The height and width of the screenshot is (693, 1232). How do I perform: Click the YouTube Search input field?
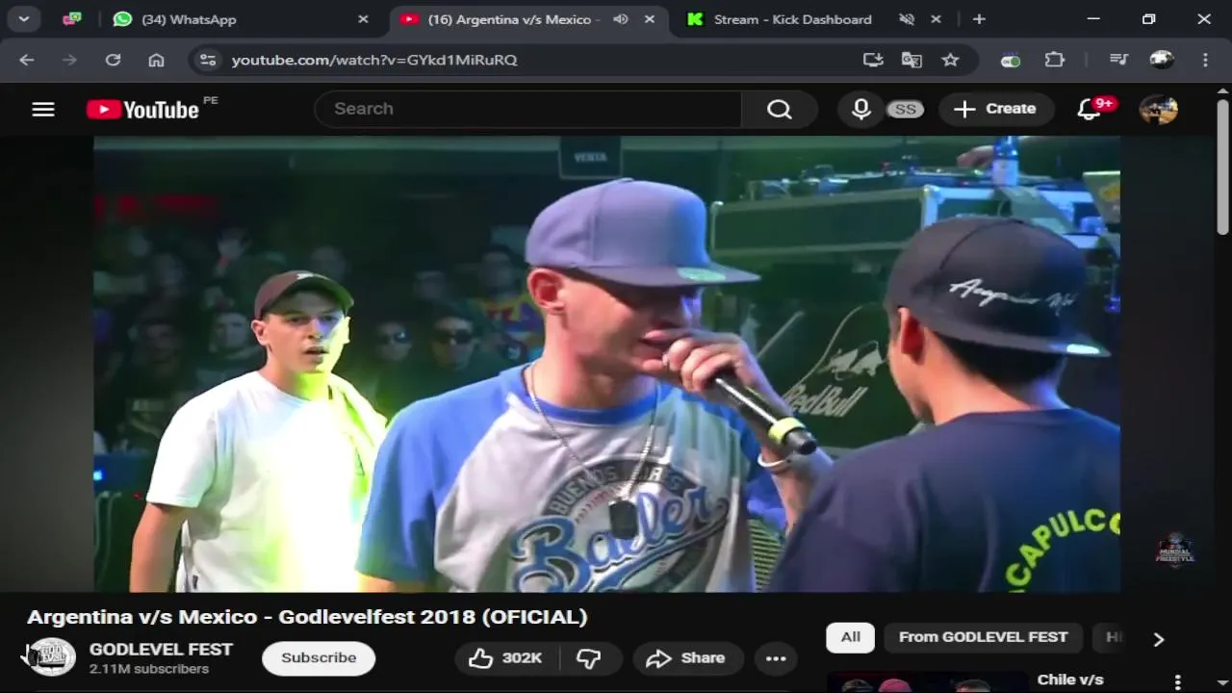tap(527, 109)
